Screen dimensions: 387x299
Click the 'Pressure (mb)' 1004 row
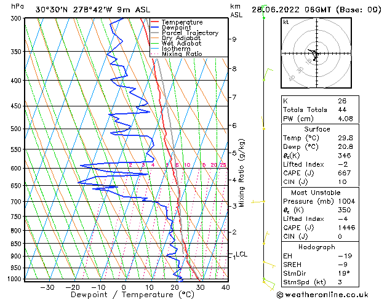click(320, 201)
